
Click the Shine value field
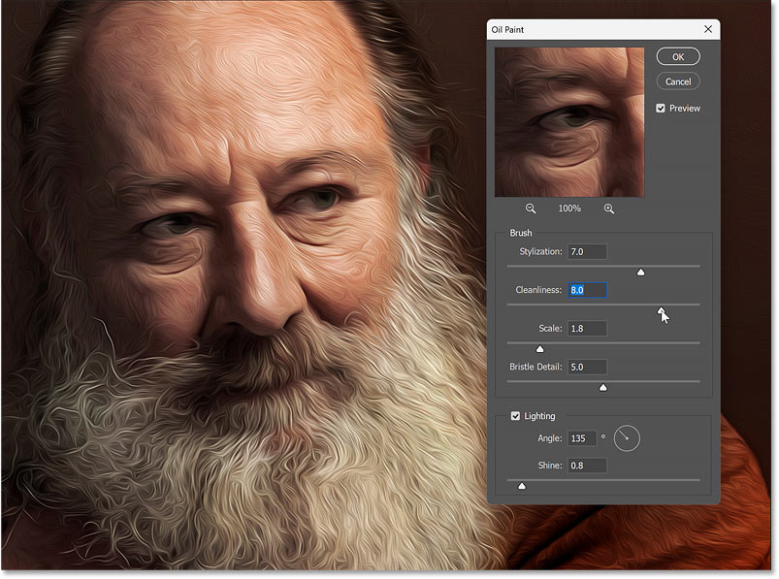[587, 466]
